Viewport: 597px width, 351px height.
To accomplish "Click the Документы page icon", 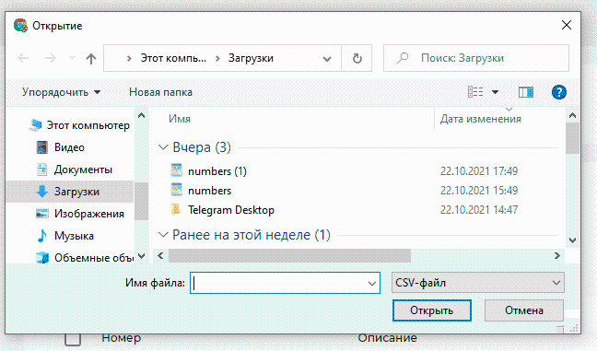I will tap(41, 170).
